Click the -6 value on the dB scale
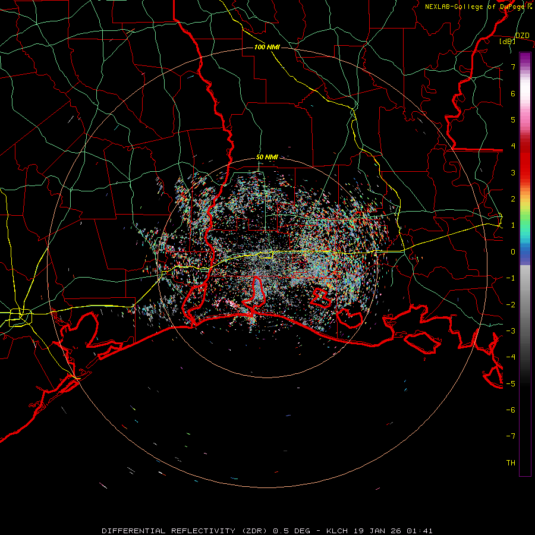 tap(511, 410)
